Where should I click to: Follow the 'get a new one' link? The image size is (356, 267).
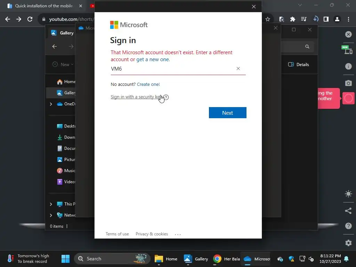coord(153,59)
